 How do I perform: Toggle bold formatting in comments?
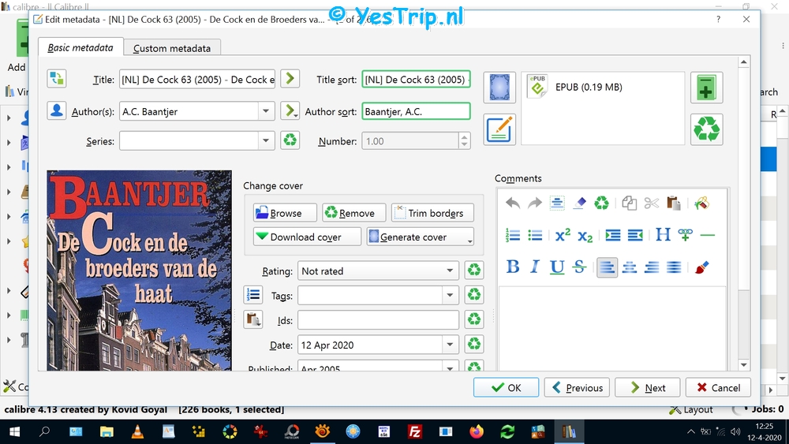pos(513,267)
